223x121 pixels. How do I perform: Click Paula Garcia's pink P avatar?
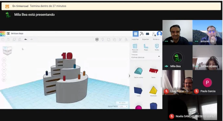point(207,83)
